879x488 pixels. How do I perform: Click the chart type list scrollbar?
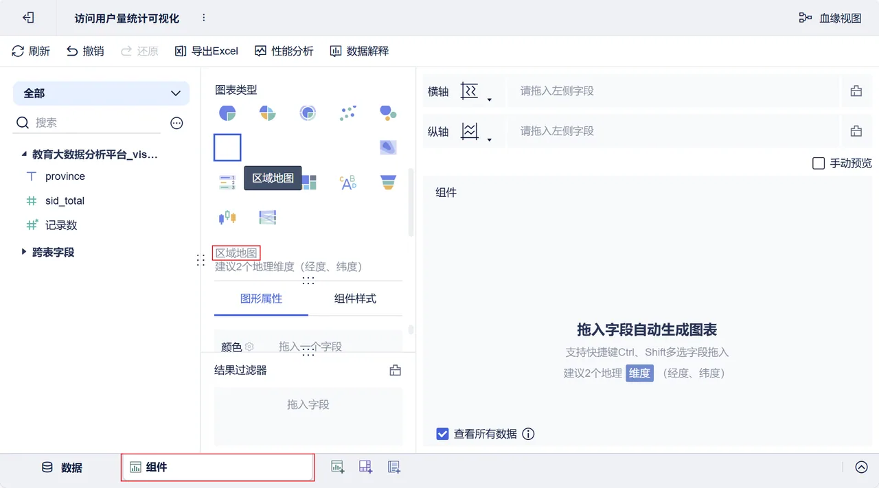pyautogui.click(x=411, y=202)
